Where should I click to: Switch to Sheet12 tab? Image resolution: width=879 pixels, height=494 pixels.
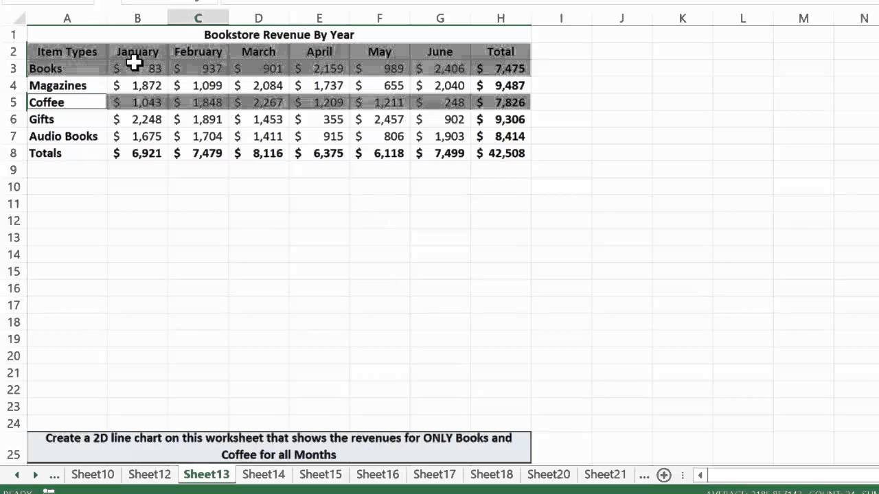pos(150,474)
